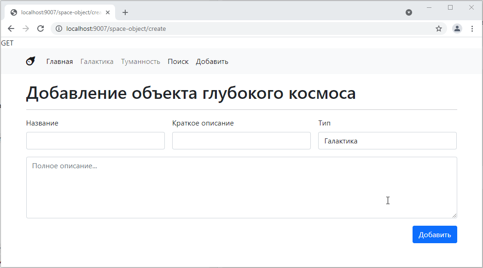The image size is (483, 268).
Task: Click the comet logo in navbar
Action: pos(30,61)
